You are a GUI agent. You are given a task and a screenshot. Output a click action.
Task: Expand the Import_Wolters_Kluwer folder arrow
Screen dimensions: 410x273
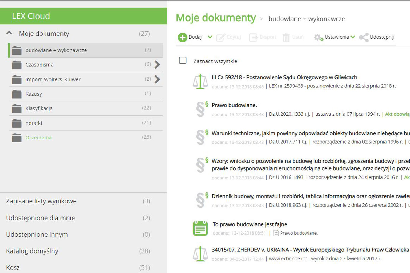[x=157, y=79]
